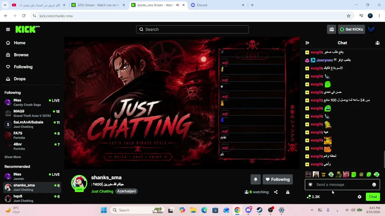Open Joorynm's username in chat
Image resolution: width=385 pixels, height=216 pixels.
[x=324, y=60]
